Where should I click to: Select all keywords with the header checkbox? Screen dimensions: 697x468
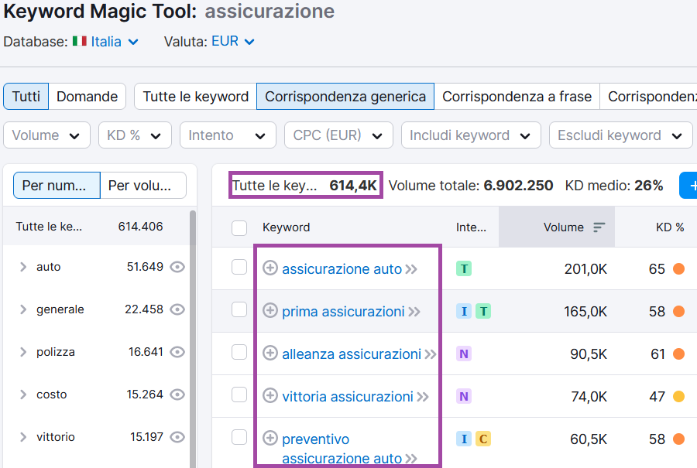tap(239, 226)
